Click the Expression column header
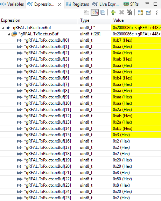 click(x=39, y=20)
